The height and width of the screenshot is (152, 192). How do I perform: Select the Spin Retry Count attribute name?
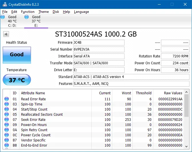pyautogui.click(x=34, y=130)
